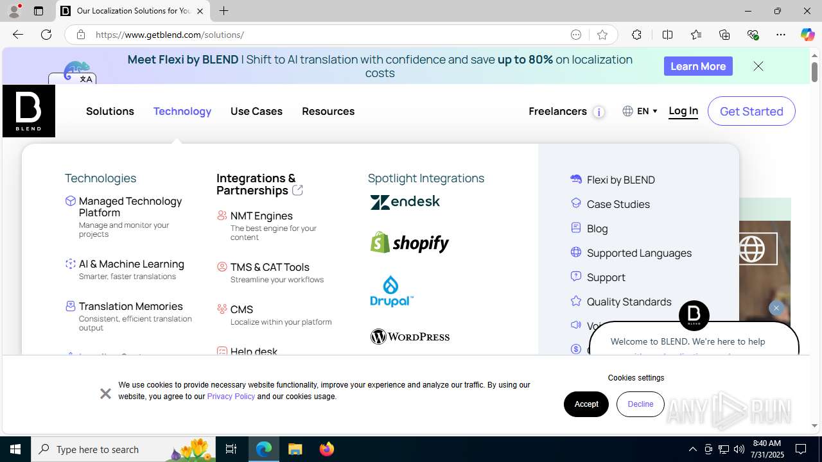Screen dimensions: 822x462
Task: Open a new browser tab
Action: tap(223, 11)
